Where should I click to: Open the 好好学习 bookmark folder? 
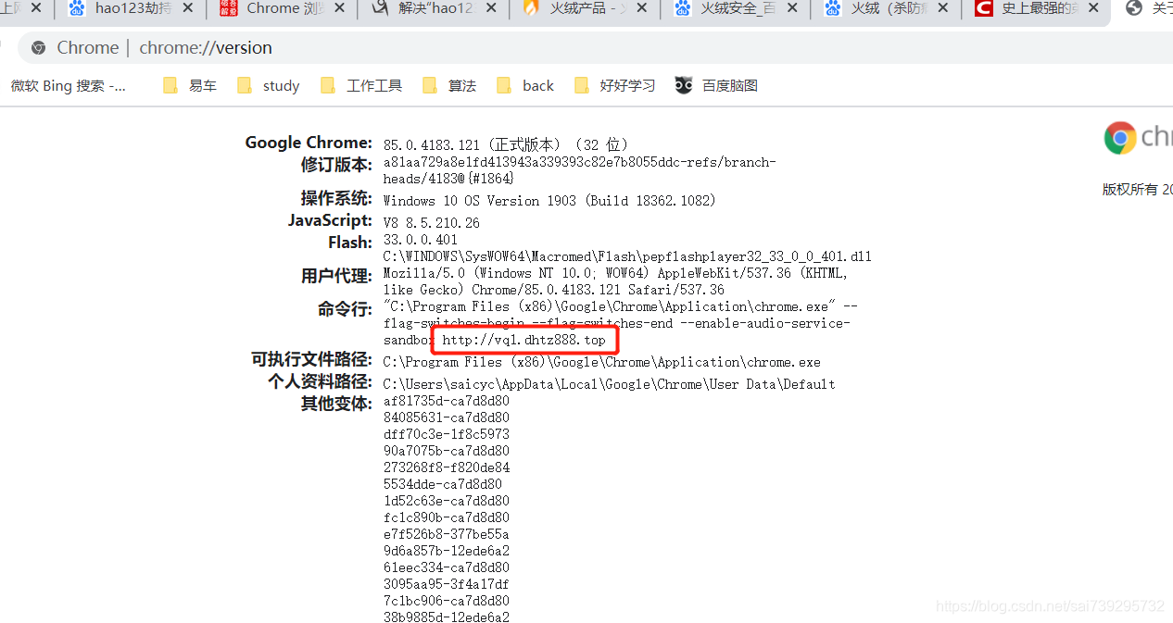point(615,85)
